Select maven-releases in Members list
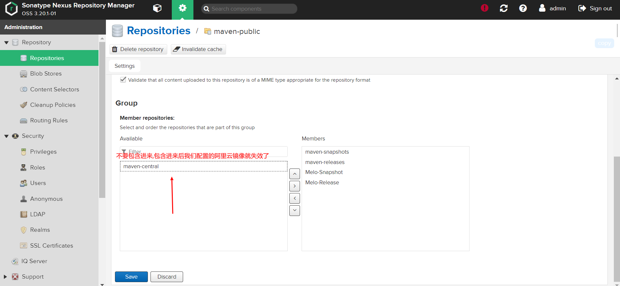 pyautogui.click(x=385, y=162)
